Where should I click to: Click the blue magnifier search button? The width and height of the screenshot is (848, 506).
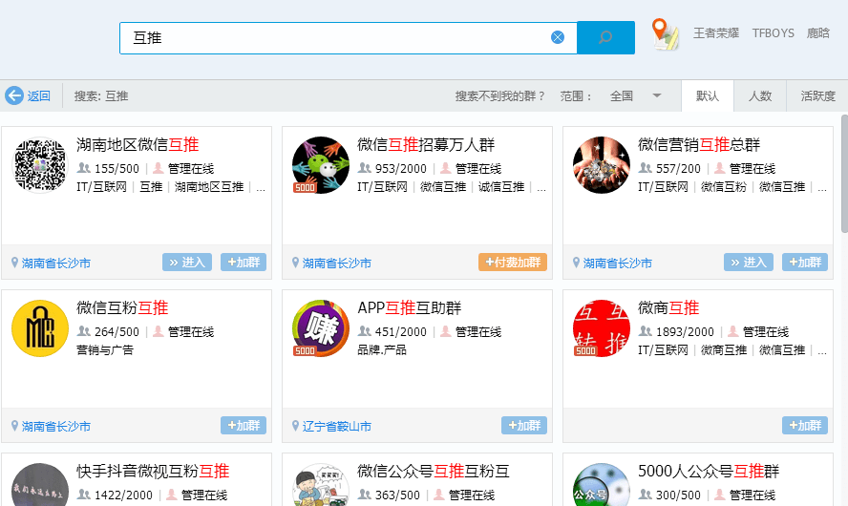tap(605, 37)
